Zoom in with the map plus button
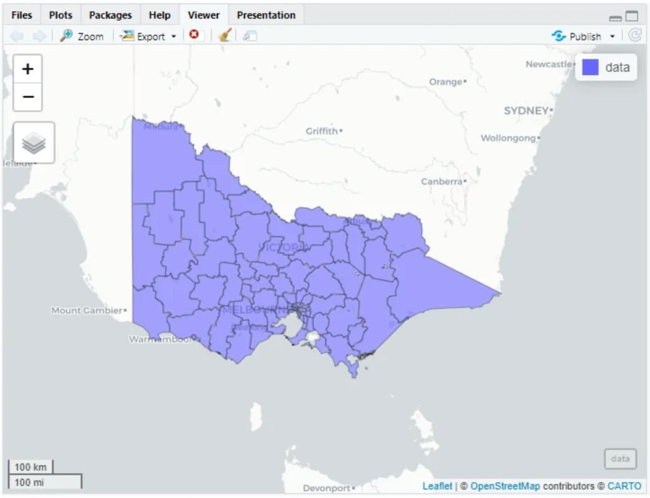Screen dimensions: 650x498 [x=27, y=69]
